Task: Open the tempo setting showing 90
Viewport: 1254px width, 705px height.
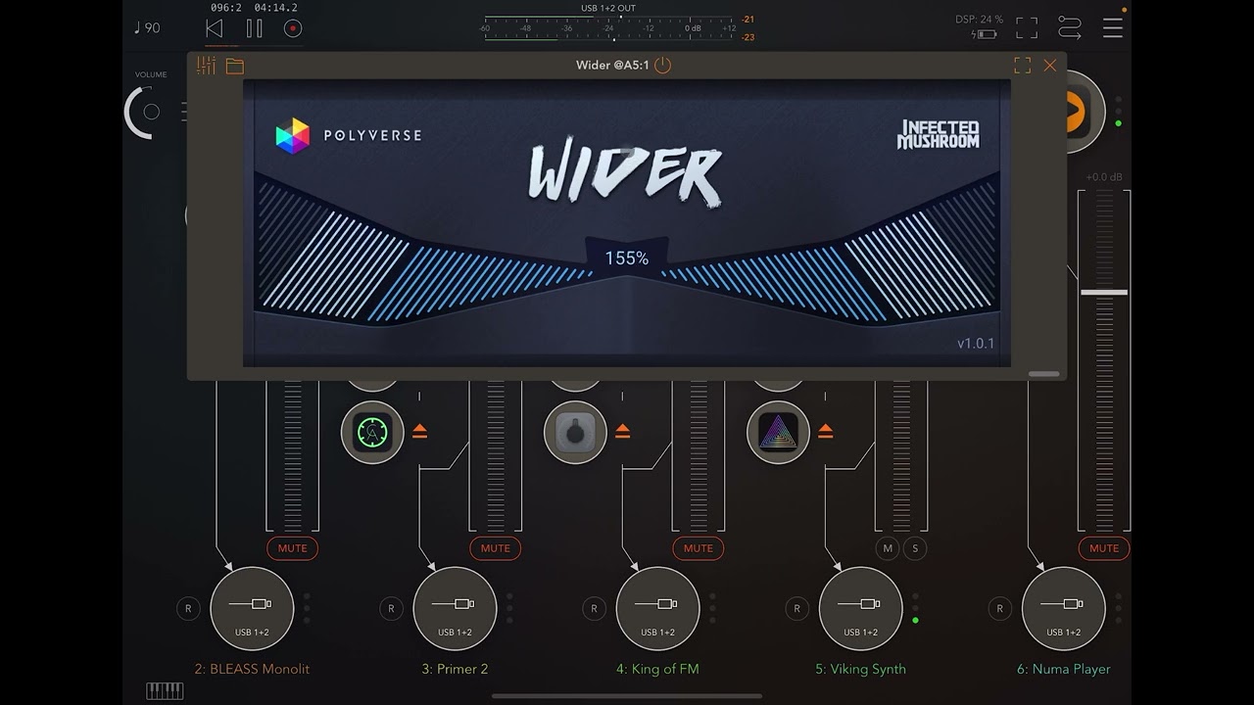Action: [x=146, y=28]
